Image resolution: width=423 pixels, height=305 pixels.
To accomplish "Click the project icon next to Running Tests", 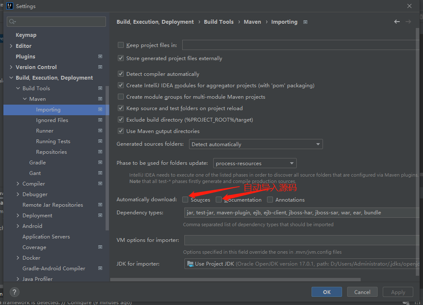I will tap(100, 141).
